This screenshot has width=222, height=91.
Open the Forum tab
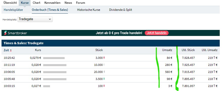point(81,3)
